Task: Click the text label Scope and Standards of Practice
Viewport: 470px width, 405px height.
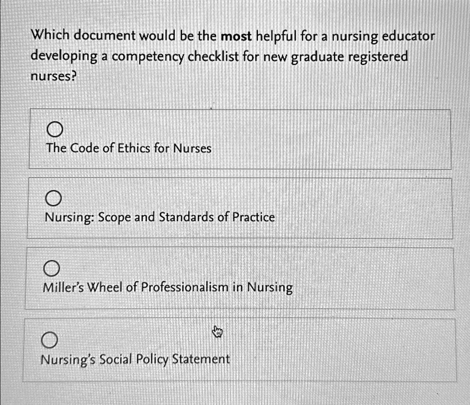Action: pos(160,216)
